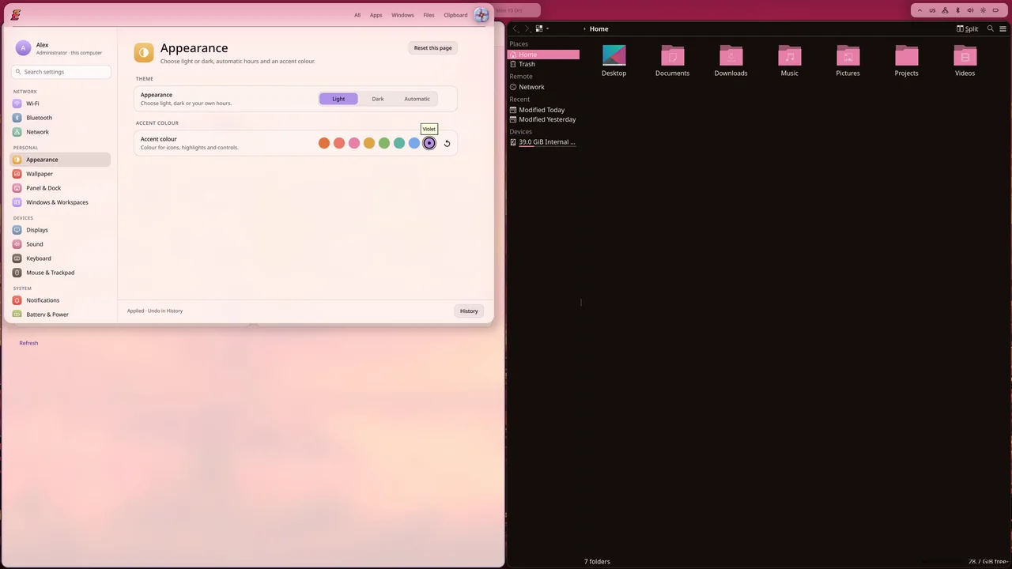Open the Music folder in the file manager
The image size is (1012, 569).
pos(789,61)
